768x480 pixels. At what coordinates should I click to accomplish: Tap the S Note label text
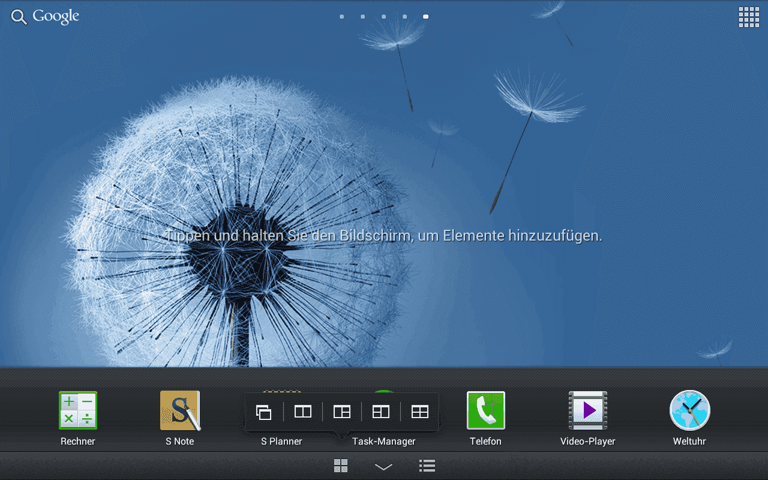click(180, 442)
